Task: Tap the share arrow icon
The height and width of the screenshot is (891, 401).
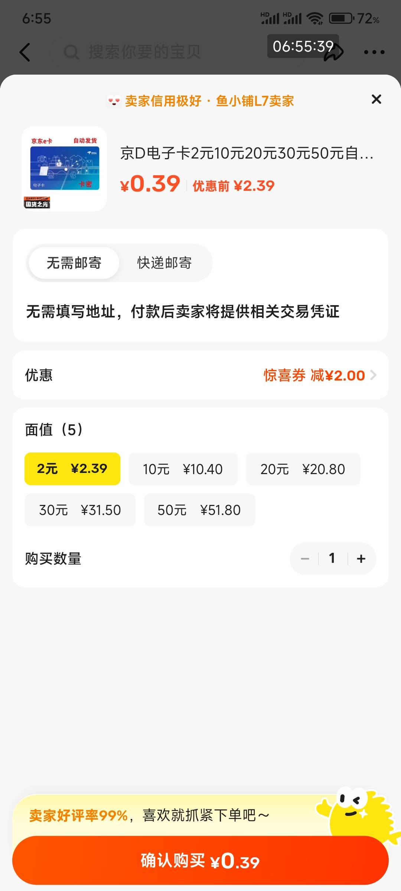Action: [x=334, y=52]
